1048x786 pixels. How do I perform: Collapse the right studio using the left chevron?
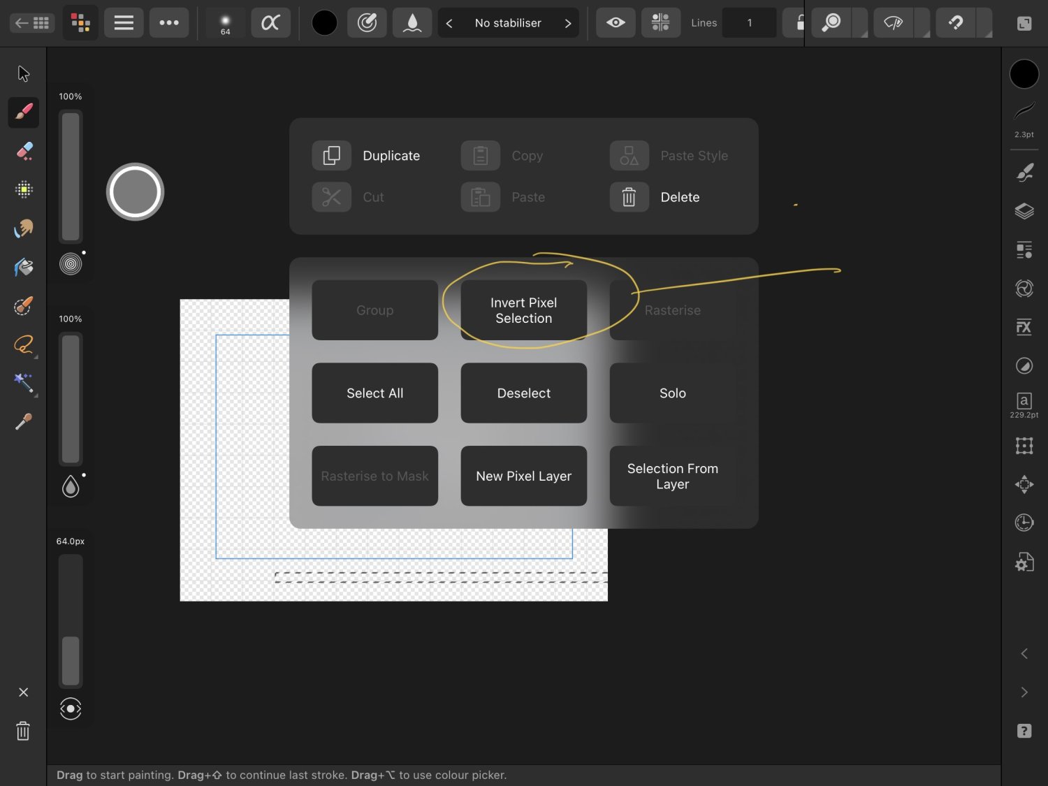coord(1024,653)
